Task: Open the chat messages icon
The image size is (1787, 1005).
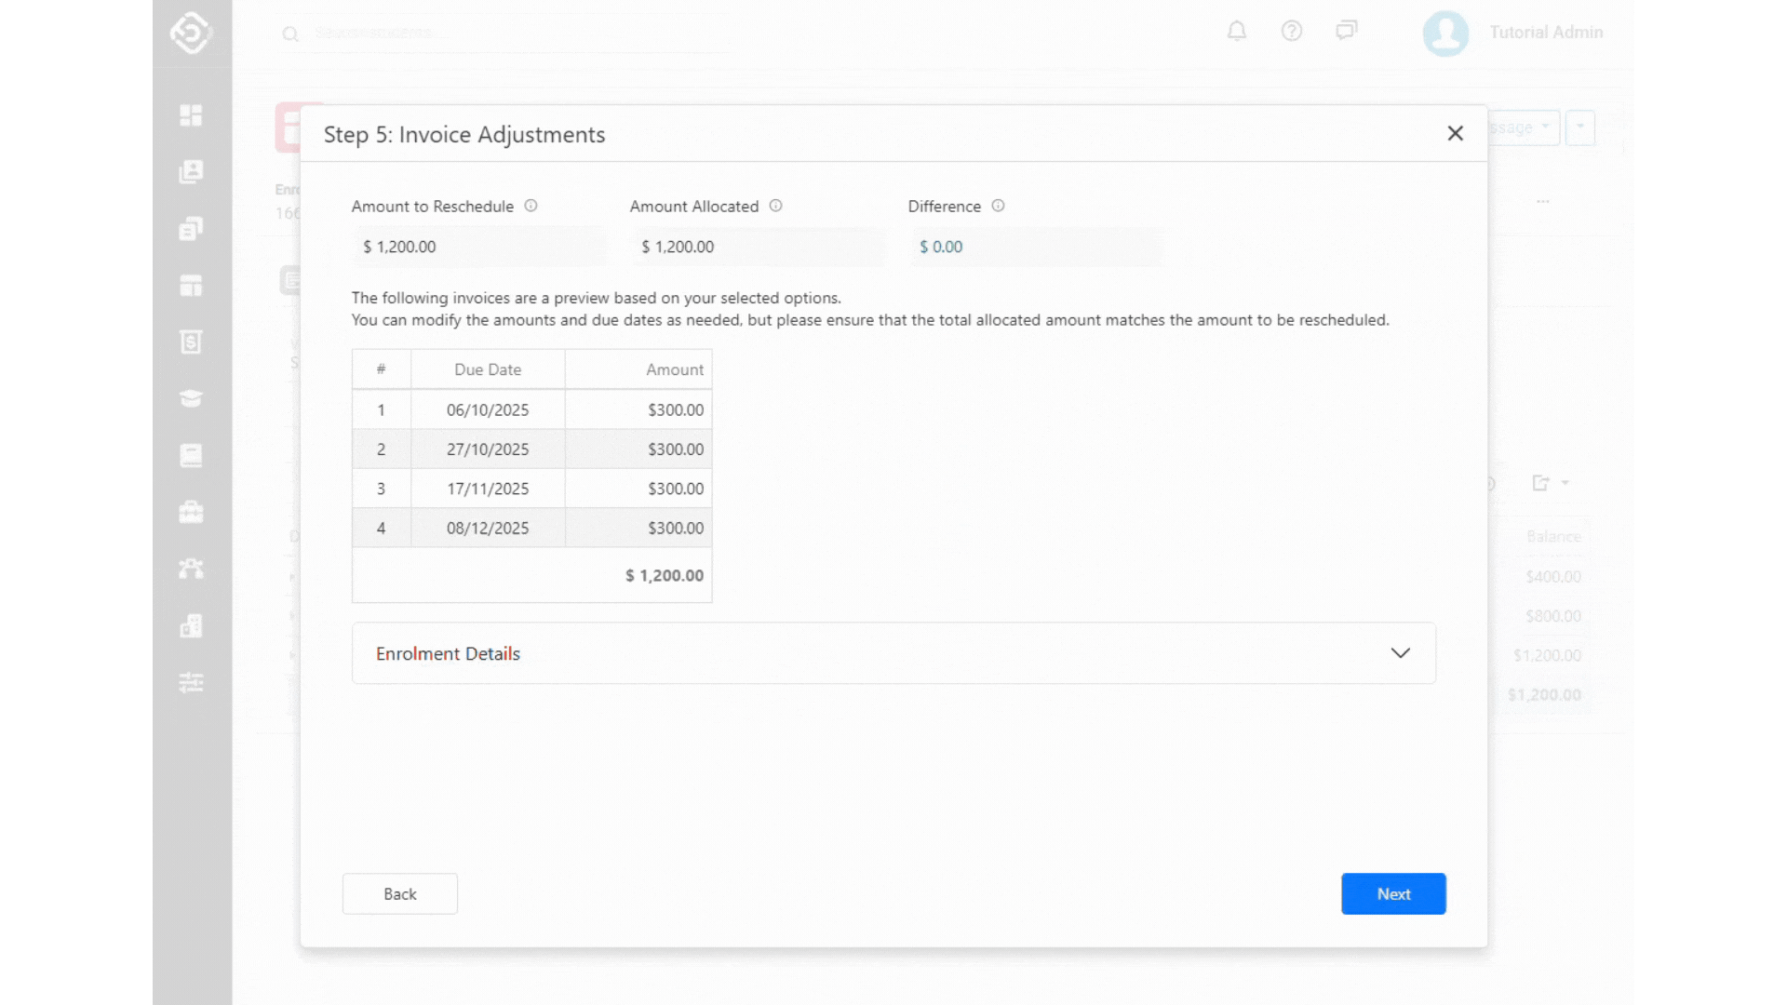Action: (x=1346, y=32)
